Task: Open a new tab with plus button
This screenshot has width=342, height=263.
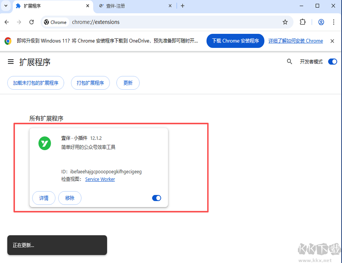Action: pos(182,6)
